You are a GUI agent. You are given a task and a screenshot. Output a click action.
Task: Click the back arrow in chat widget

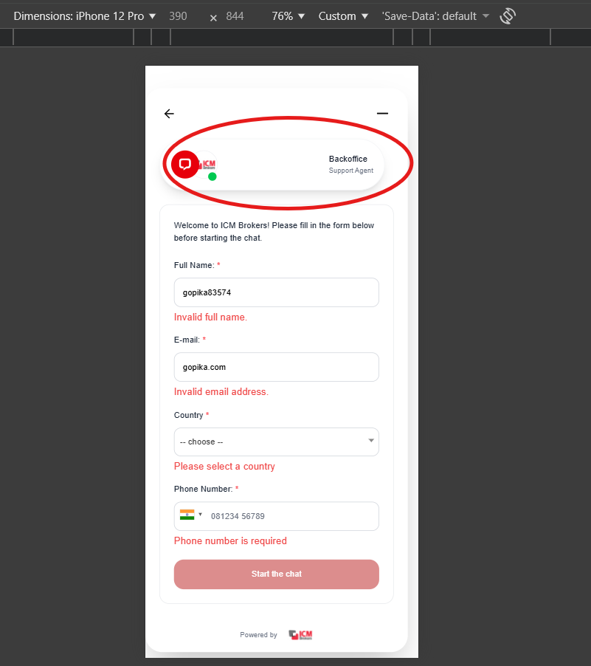[169, 114]
